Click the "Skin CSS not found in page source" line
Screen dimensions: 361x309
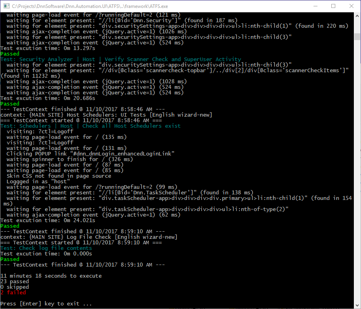point(59,176)
